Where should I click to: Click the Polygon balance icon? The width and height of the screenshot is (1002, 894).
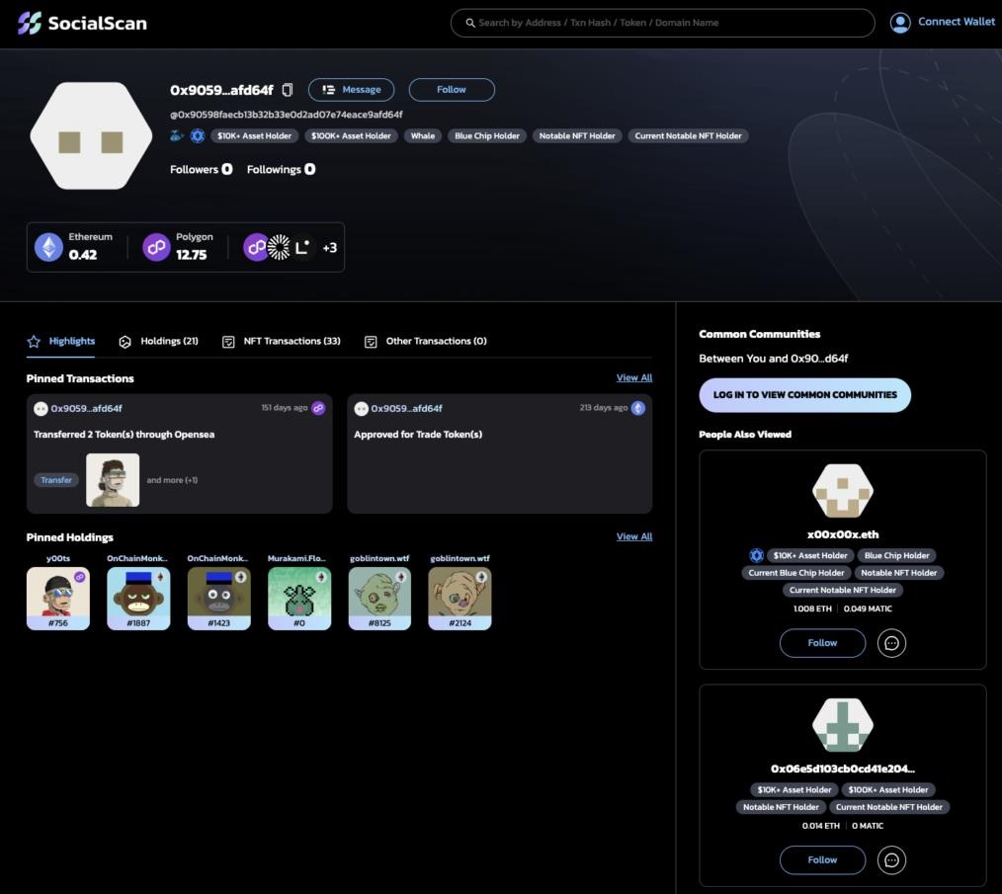[156, 247]
